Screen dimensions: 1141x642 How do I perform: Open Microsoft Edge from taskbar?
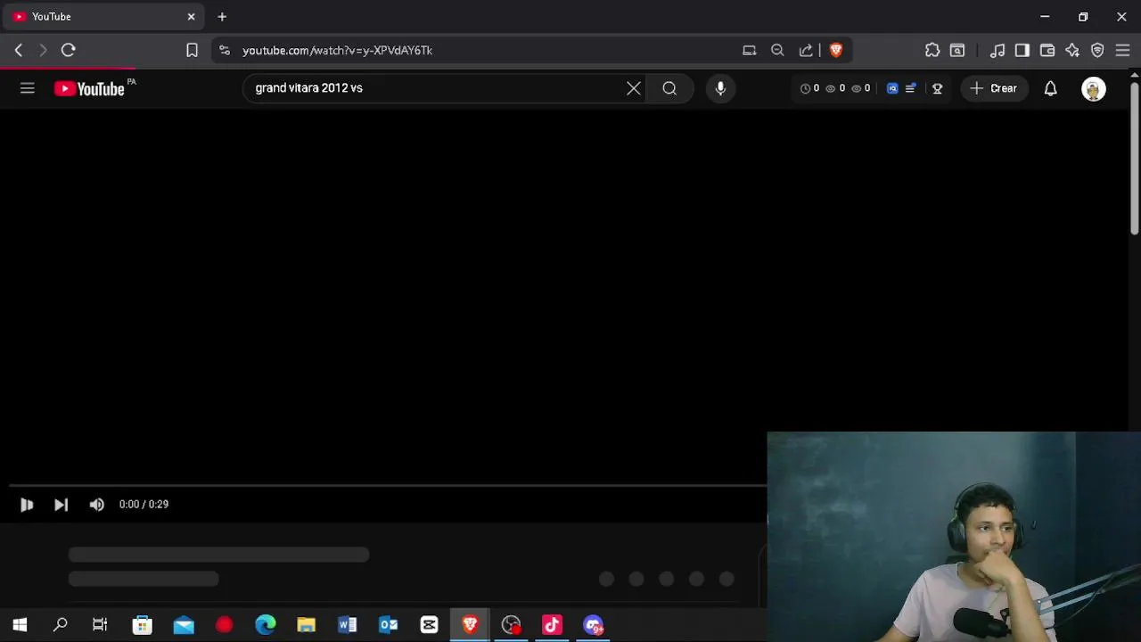pyautogui.click(x=266, y=625)
